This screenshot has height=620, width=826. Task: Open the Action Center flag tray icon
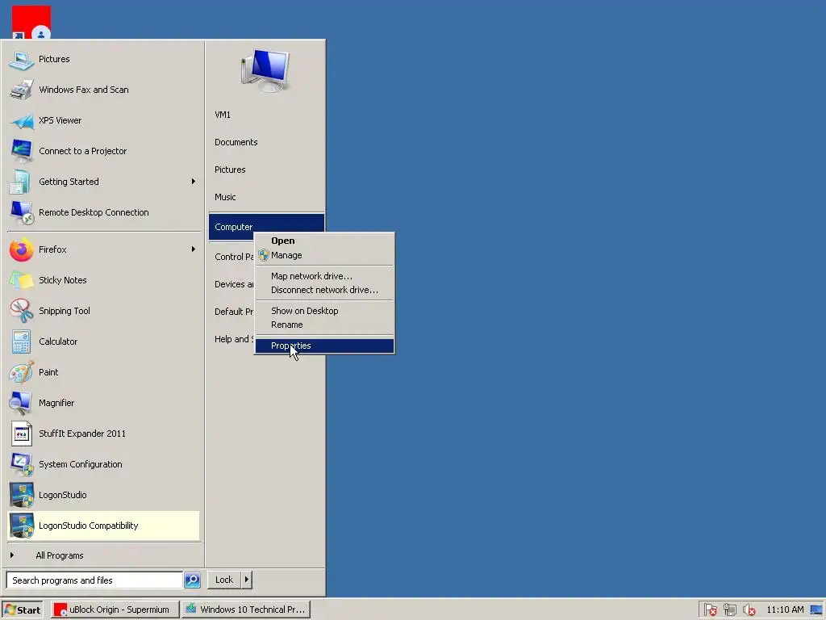[x=710, y=610]
